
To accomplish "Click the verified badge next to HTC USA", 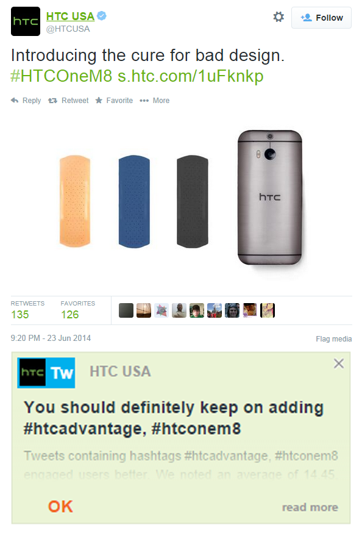I will click(102, 16).
